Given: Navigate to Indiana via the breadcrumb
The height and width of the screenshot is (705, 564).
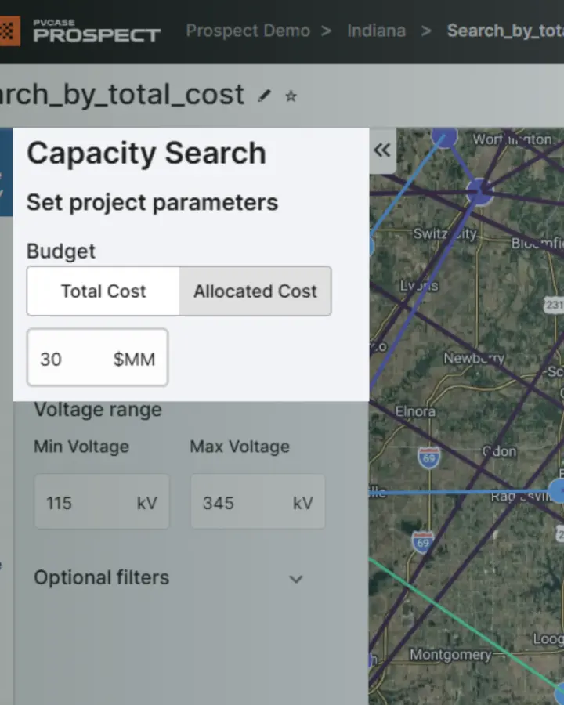Looking at the screenshot, I should pyautogui.click(x=376, y=31).
